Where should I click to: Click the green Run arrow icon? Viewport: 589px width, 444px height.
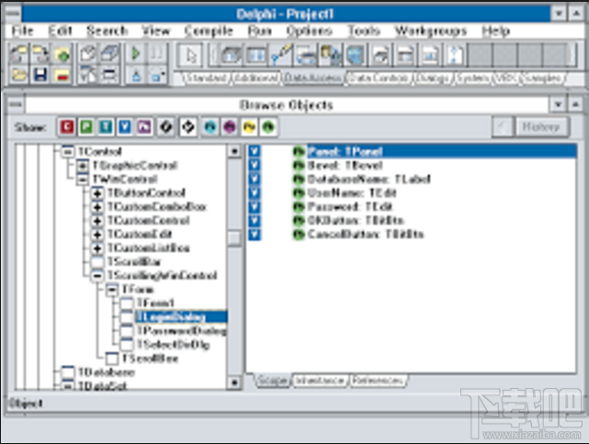click(x=136, y=55)
